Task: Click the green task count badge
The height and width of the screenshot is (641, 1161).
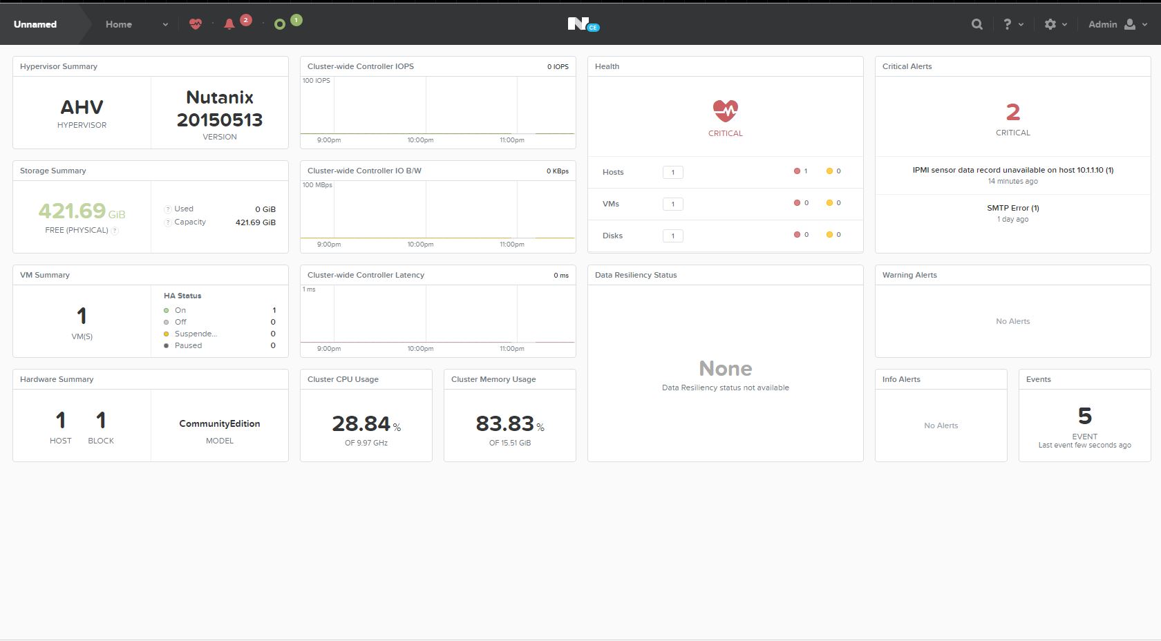Action: [296, 20]
